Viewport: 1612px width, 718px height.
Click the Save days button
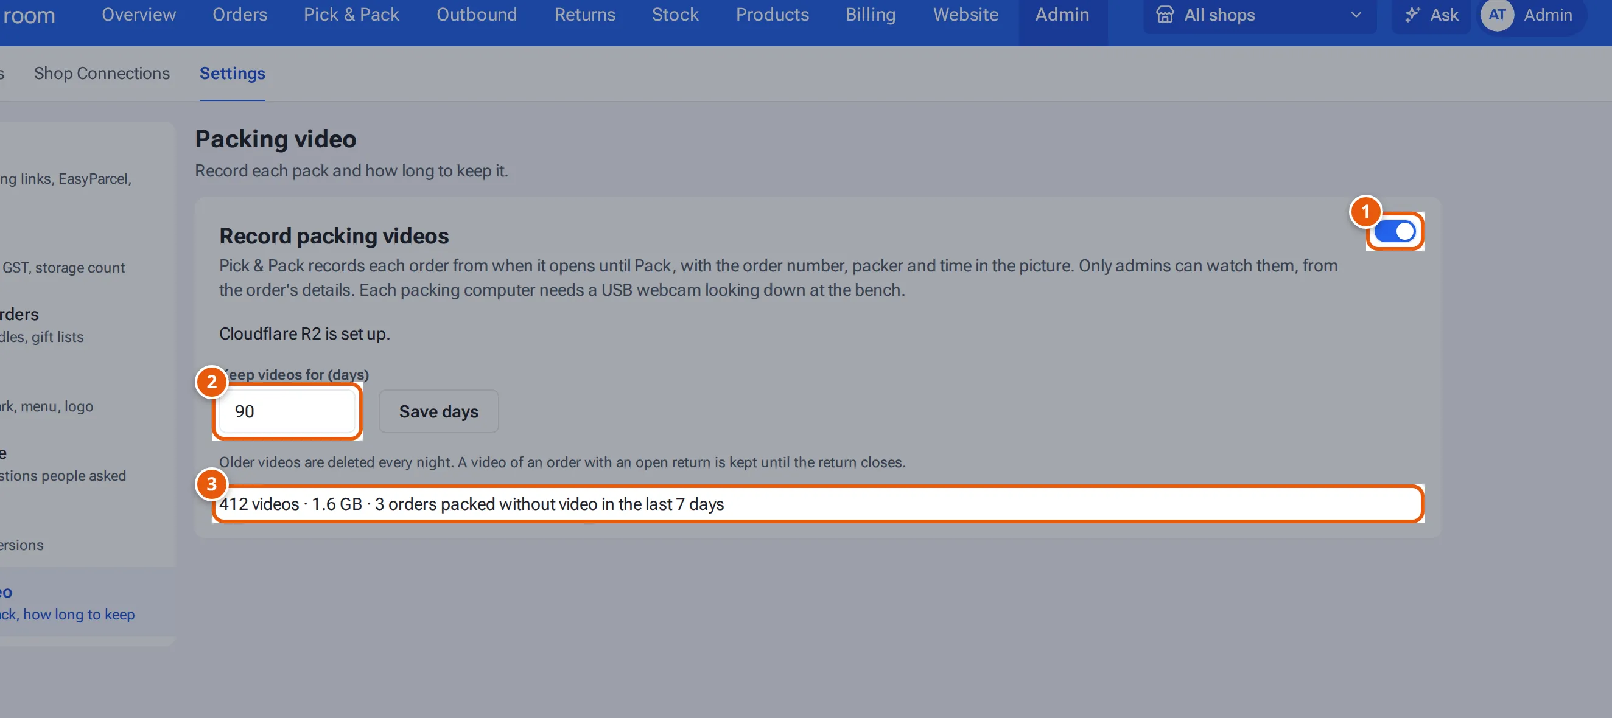439,411
